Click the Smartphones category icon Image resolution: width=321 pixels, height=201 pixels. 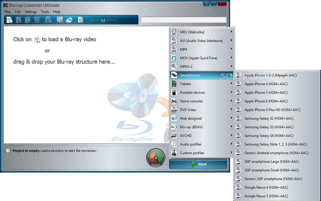[x=174, y=75]
